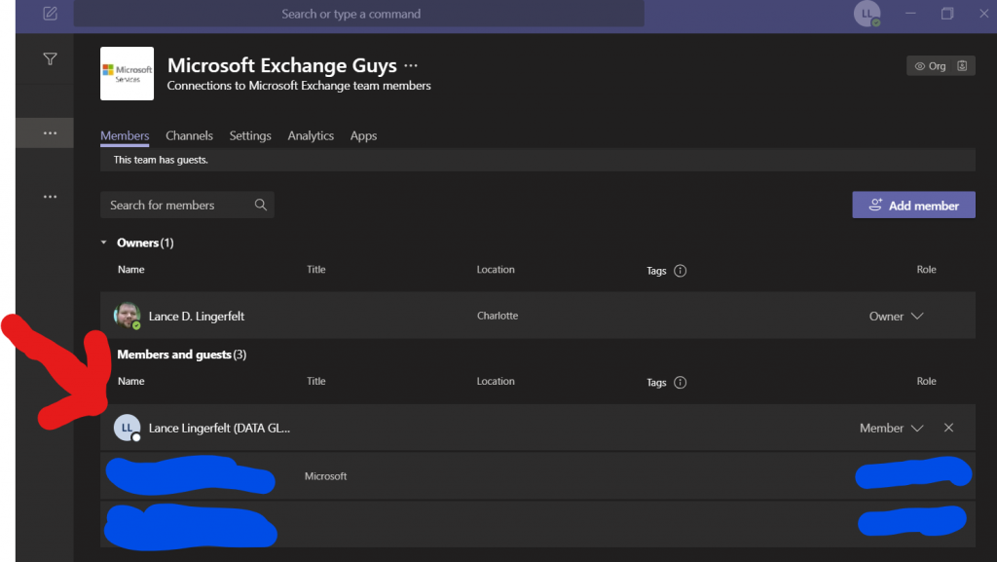Click the Members and guests (3) heading
Image resolution: width=997 pixels, height=562 pixels.
point(181,355)
